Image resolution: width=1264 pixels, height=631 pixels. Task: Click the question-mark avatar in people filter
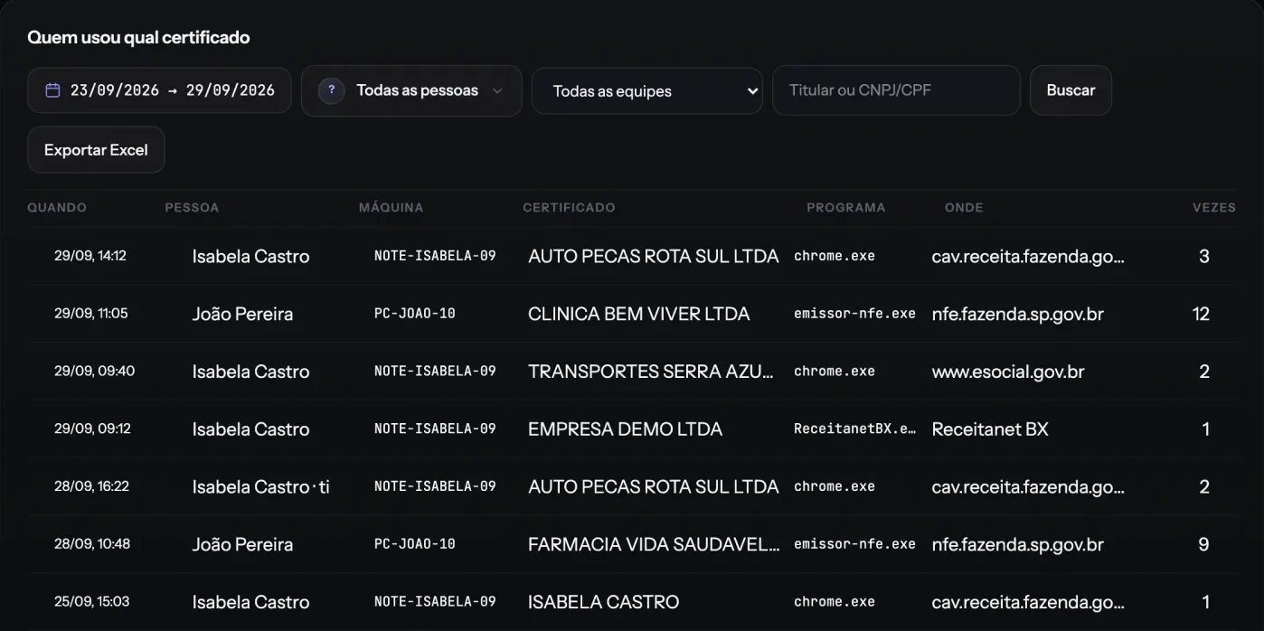[332, 90]
